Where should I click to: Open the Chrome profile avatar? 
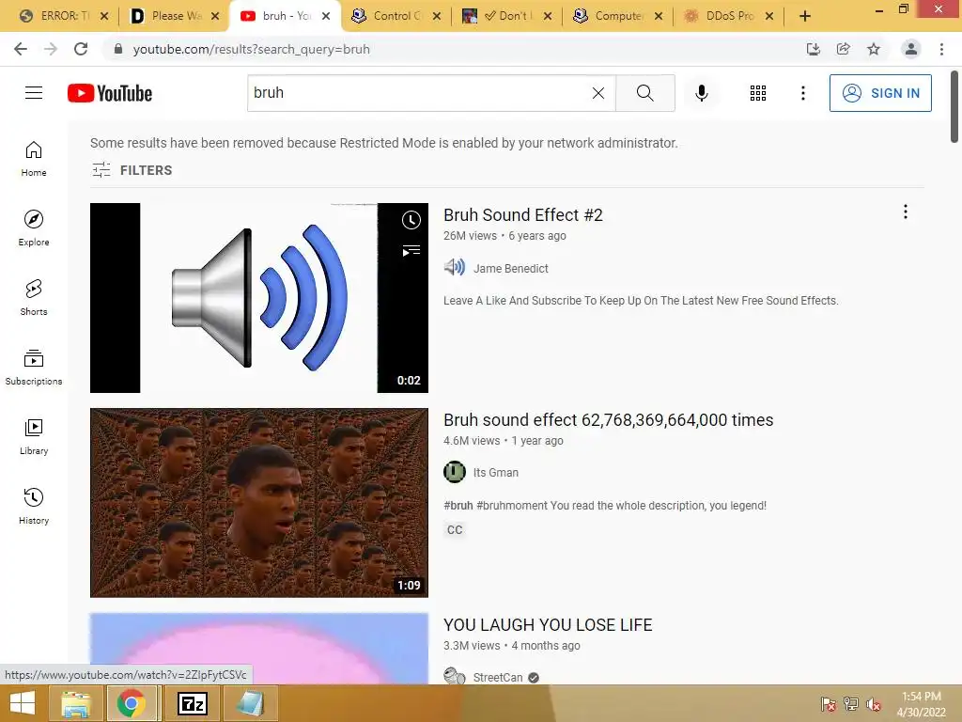coord(911,49)
